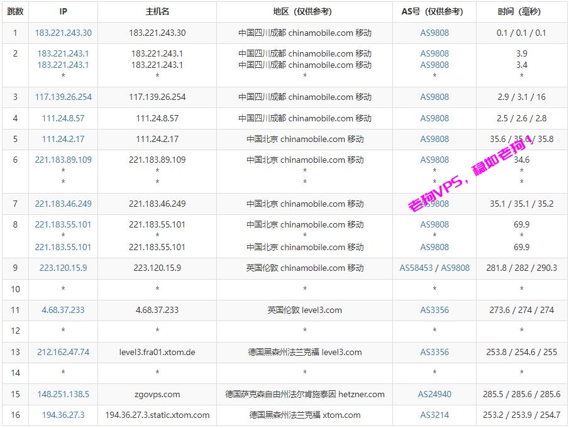The height and width of the screenshot is (428, 569).
Task: Open the 148.251.138.5 IP link
Action: coord(63,394)
